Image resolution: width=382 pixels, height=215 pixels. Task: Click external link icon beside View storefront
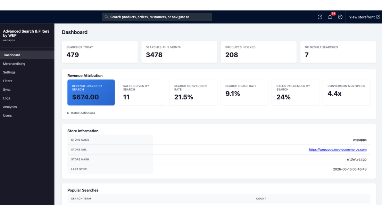point(378,17)
